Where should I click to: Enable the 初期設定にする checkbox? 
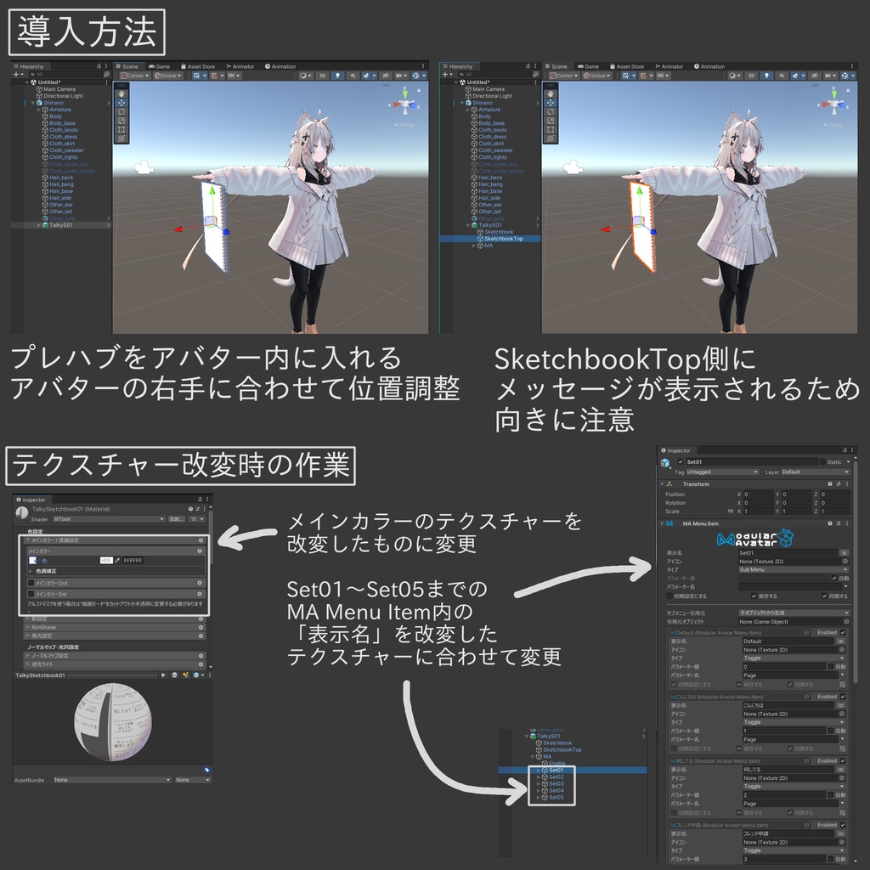coord(669,596)
